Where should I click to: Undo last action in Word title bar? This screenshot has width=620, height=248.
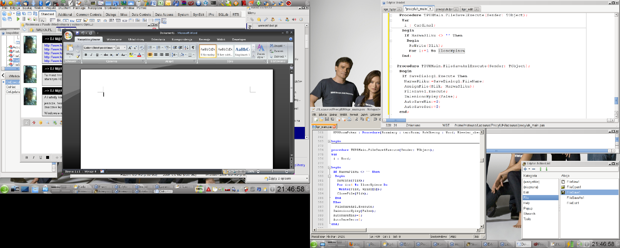tap(83, 33)
